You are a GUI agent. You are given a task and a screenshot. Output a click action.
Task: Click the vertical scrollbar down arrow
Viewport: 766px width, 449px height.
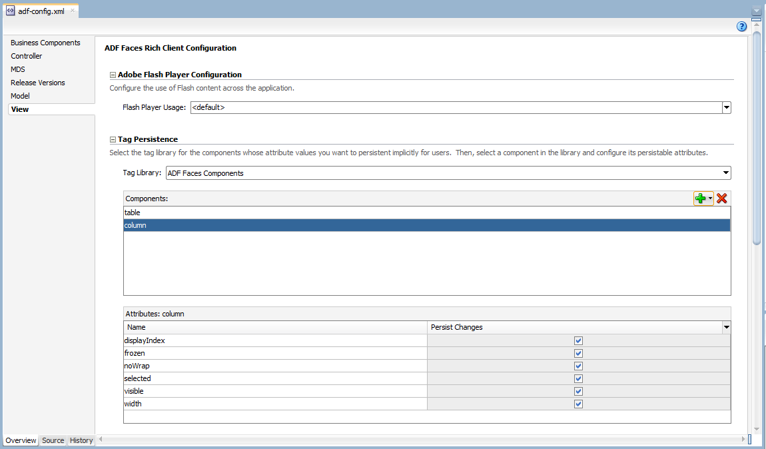[x=756, y=430]
